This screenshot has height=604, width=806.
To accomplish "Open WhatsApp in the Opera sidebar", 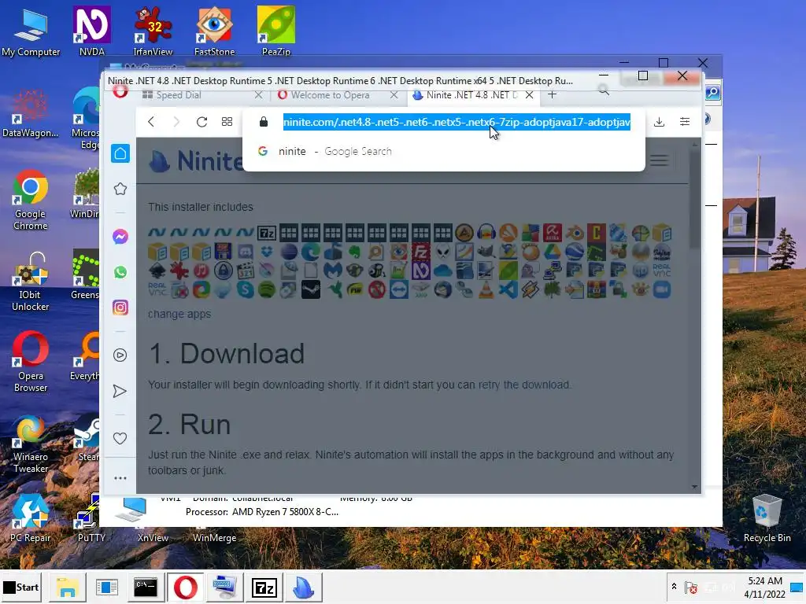I will pos(120,272).
